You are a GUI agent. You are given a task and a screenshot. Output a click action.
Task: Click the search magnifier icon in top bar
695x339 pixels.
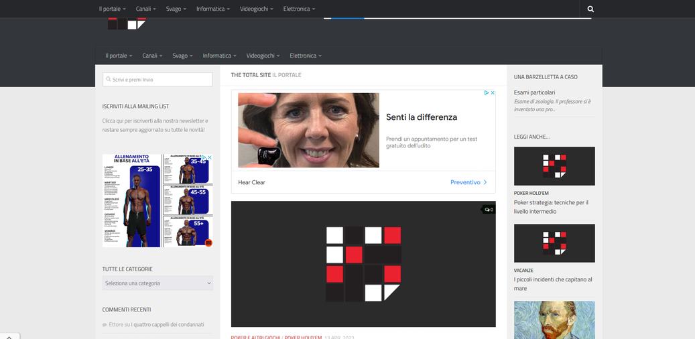(x=590, y=9)
